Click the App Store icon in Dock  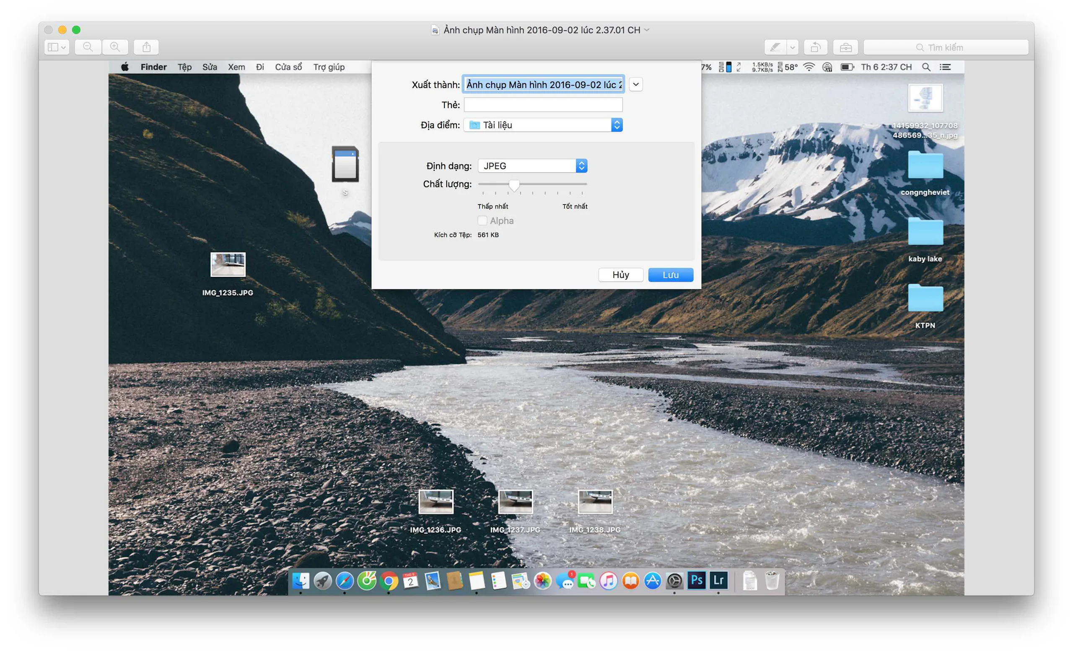coord(652,581)
